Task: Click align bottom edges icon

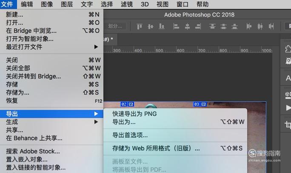Action: pyautogui.click(x=162, y=26)
